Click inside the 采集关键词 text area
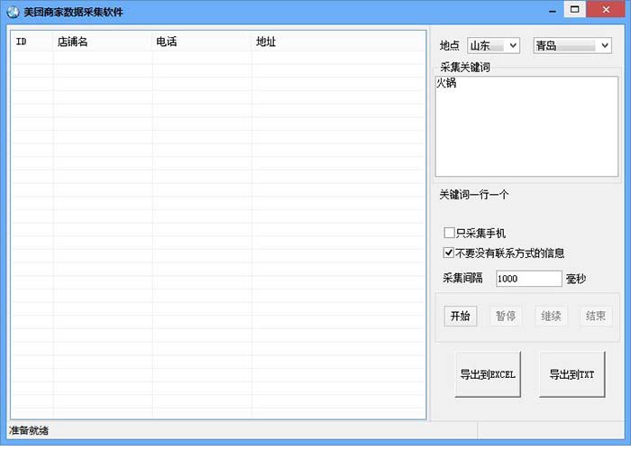Screen dimensions: 631x451 (x=526, y=126)
